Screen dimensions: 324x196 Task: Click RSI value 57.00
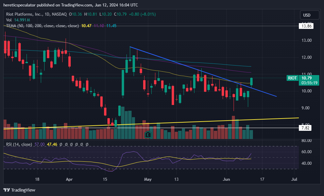tap(39, 144)
